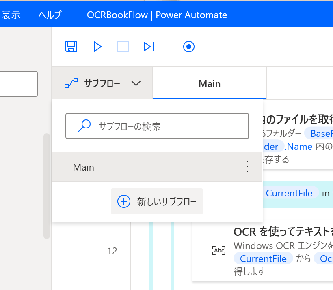This screenshot has width=333, height=290.
Task: Collapse the サブフロー dropdown chevron
Action: 136,83
